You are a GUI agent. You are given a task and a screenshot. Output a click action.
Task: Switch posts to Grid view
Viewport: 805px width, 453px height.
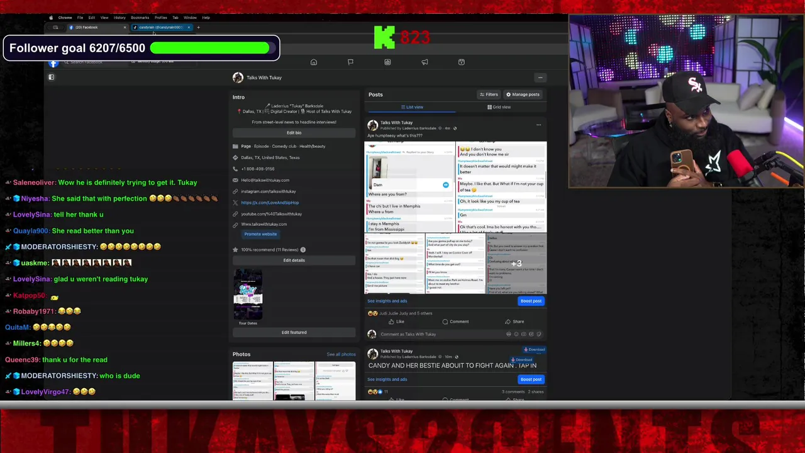499,107
